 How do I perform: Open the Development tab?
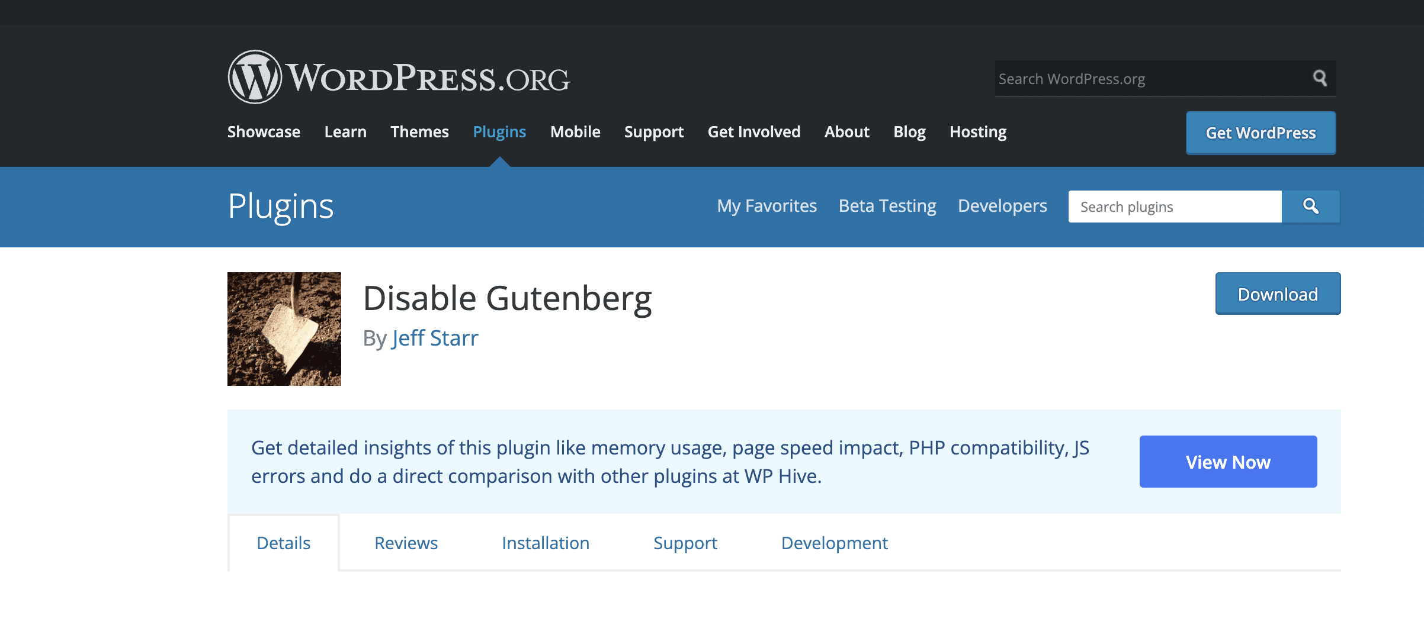click(x=835, y=543)
